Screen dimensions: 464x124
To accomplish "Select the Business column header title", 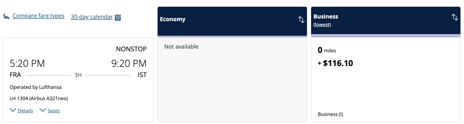I will pyautogui.click(x=326, y=16).
